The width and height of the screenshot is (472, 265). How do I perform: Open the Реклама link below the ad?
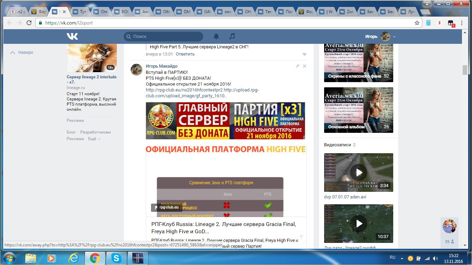tap(75, 120)
